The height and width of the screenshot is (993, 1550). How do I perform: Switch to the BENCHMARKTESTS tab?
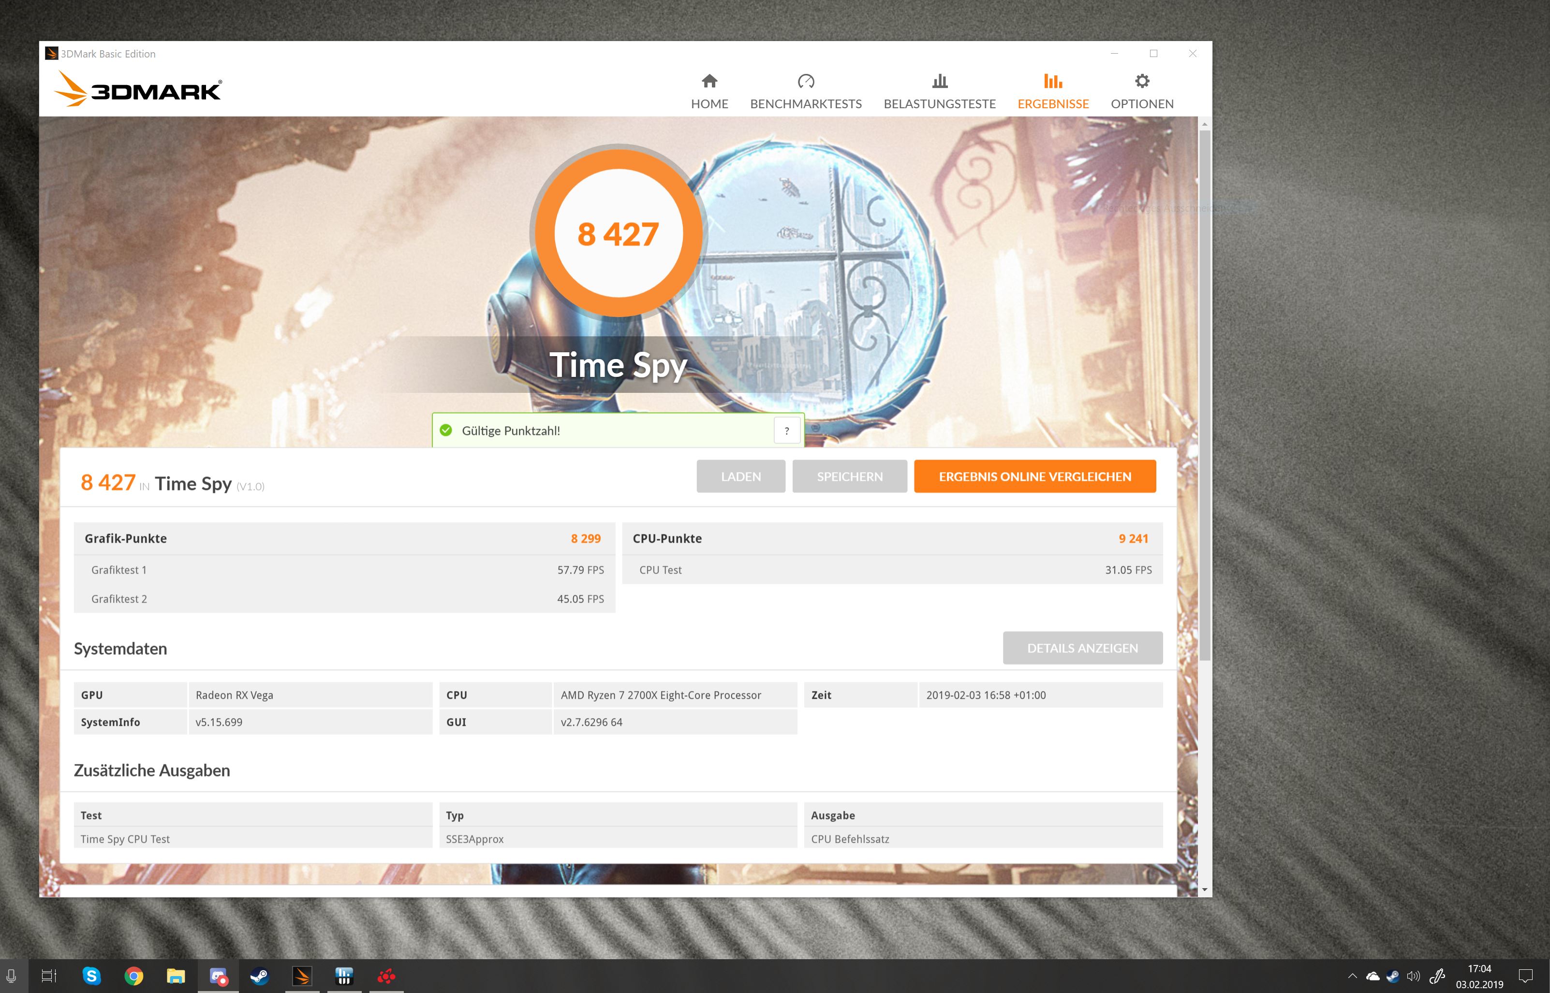(806, 103)
